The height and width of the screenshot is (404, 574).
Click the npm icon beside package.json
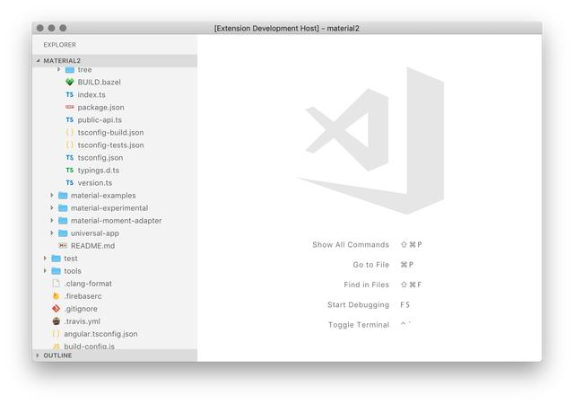[70, 107]
